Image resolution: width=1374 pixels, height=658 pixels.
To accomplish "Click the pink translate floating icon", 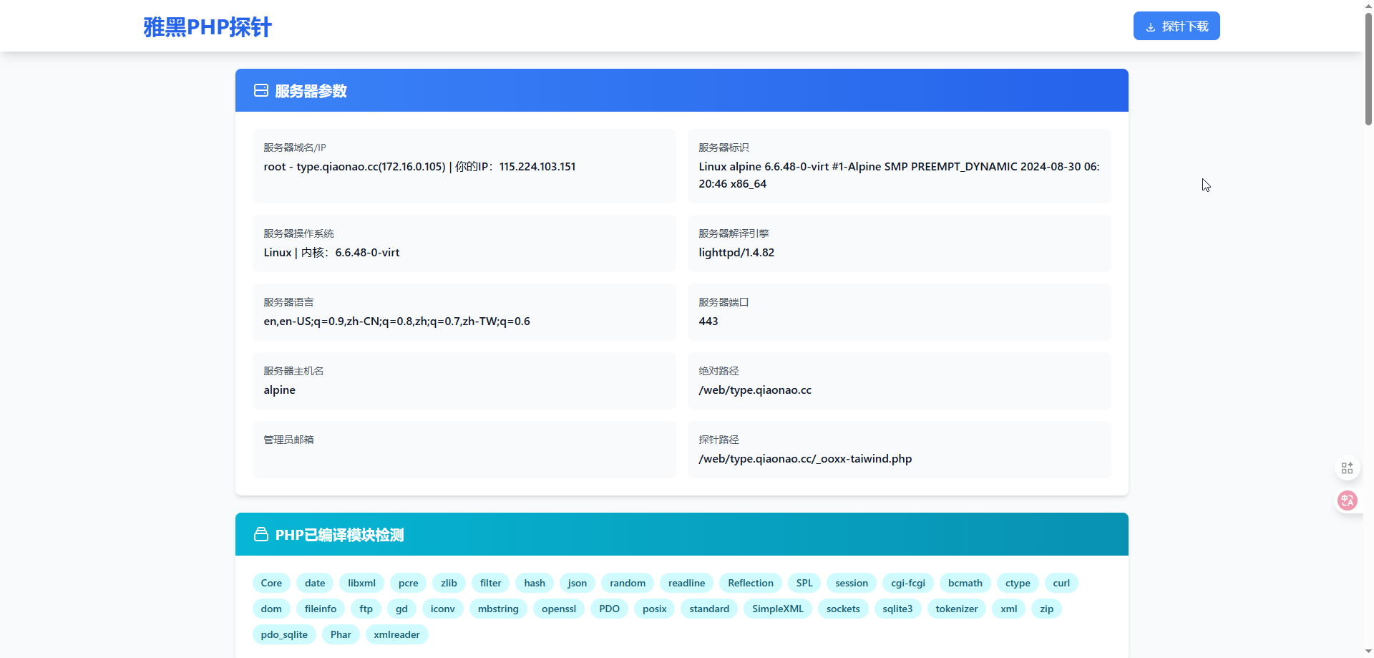I will click(x=1348, y=500).
